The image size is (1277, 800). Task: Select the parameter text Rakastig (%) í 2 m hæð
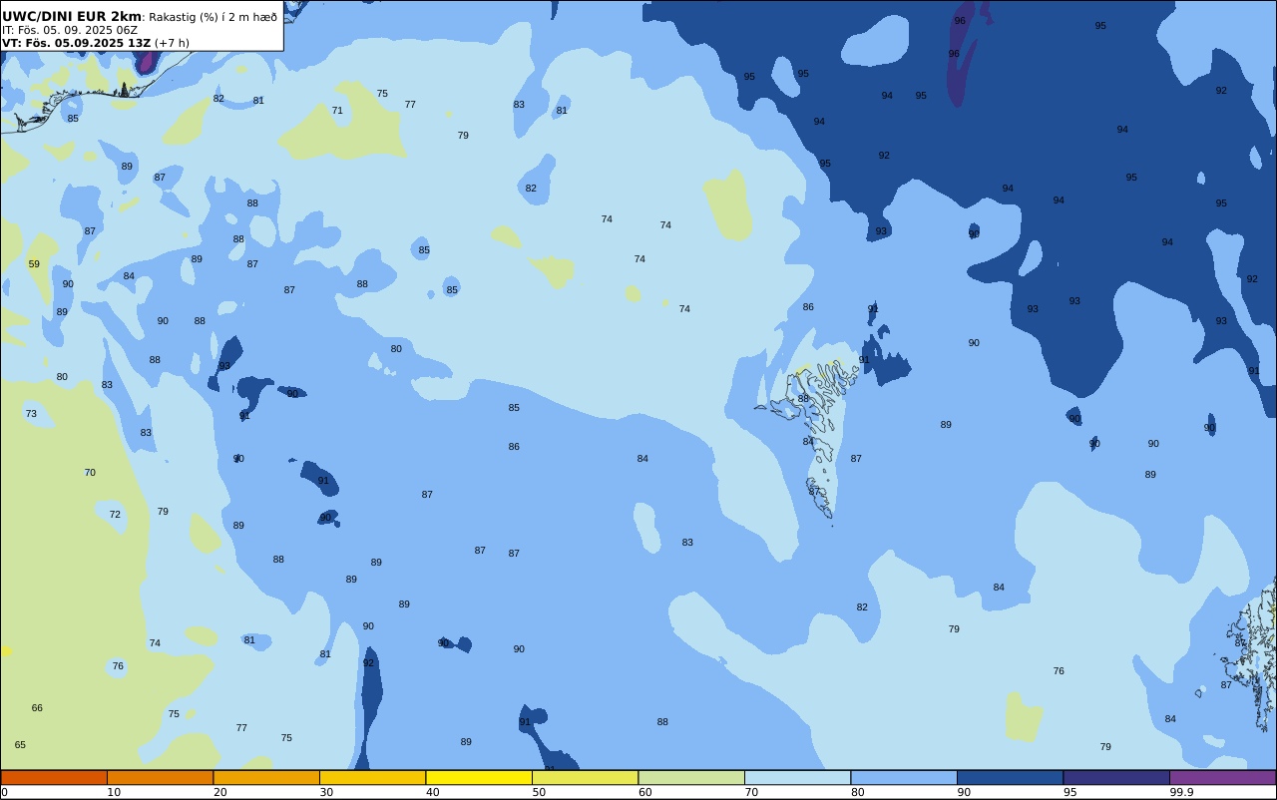213,17
